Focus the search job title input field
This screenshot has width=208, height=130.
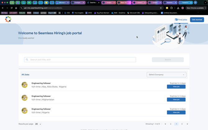80,60
